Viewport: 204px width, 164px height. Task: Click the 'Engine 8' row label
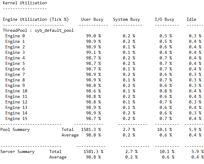pos(15,80)
